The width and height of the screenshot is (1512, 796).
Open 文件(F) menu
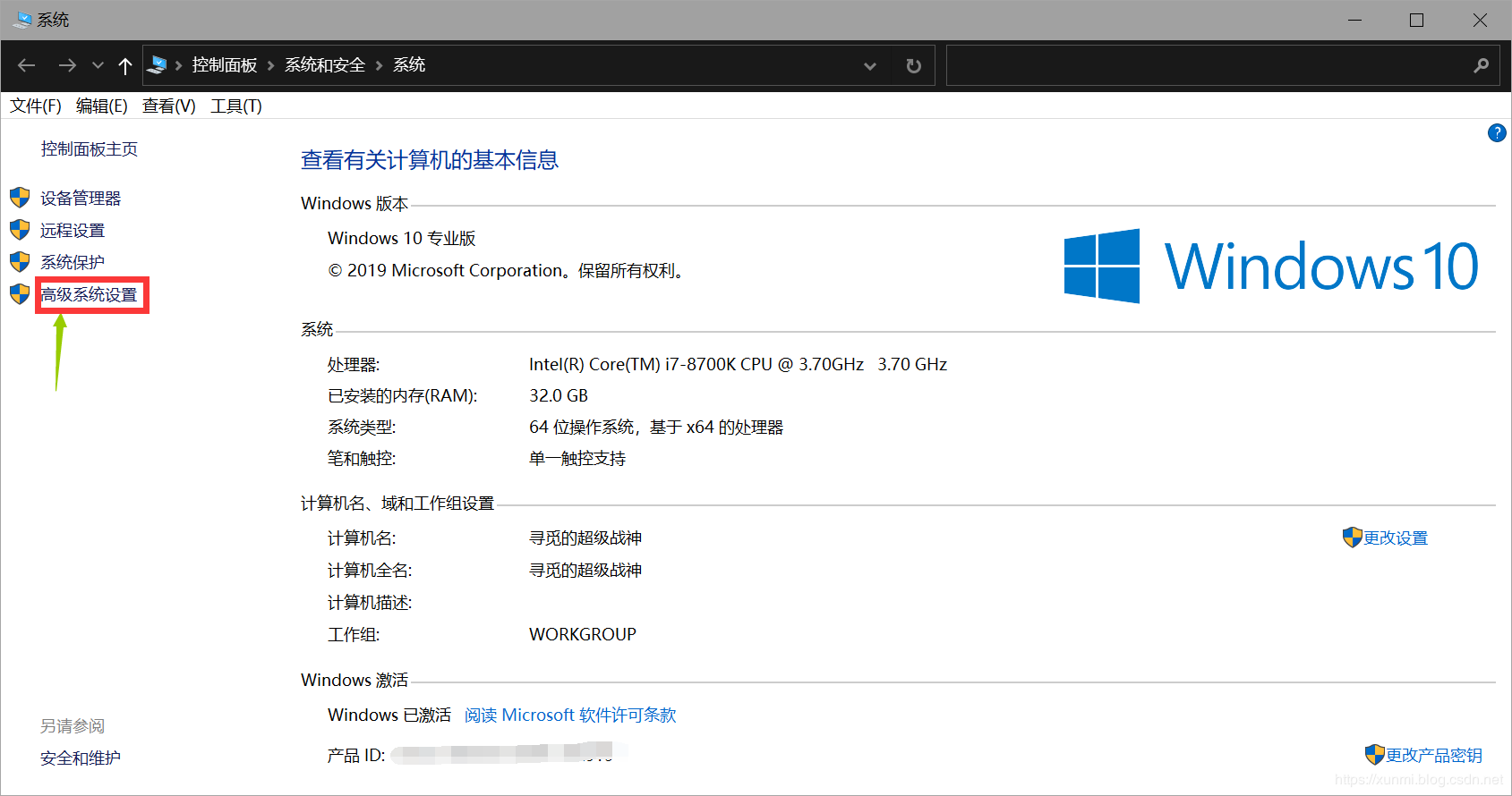(36, 106)
